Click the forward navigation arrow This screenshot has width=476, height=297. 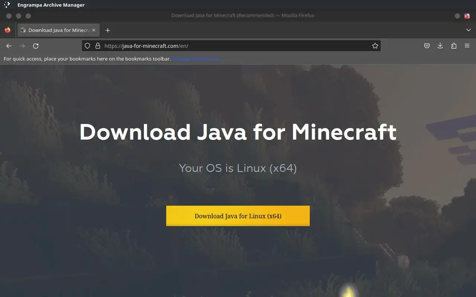pos(22,46)
